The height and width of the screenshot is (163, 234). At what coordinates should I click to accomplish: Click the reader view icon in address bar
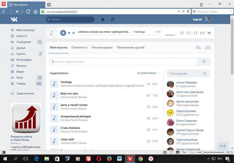click(183, 11)
